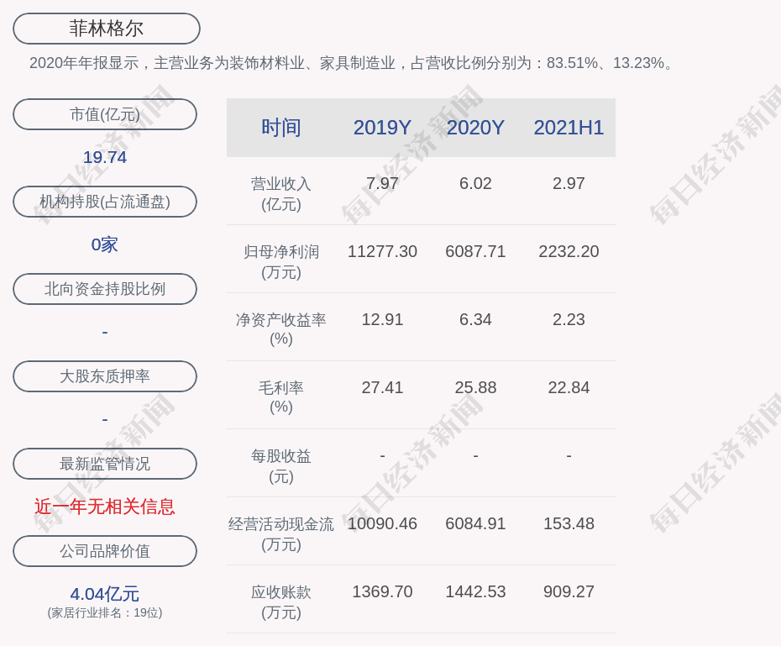Select the 2020Y column header
Image resolution: width=781 pixels, height=646 pixels.
(x=475, y=128)
